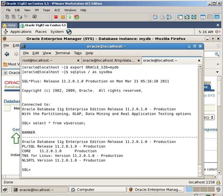Open oracle@localhost taskbar window button
Viewport: 223px width, 196px height.
coord(40,189)
